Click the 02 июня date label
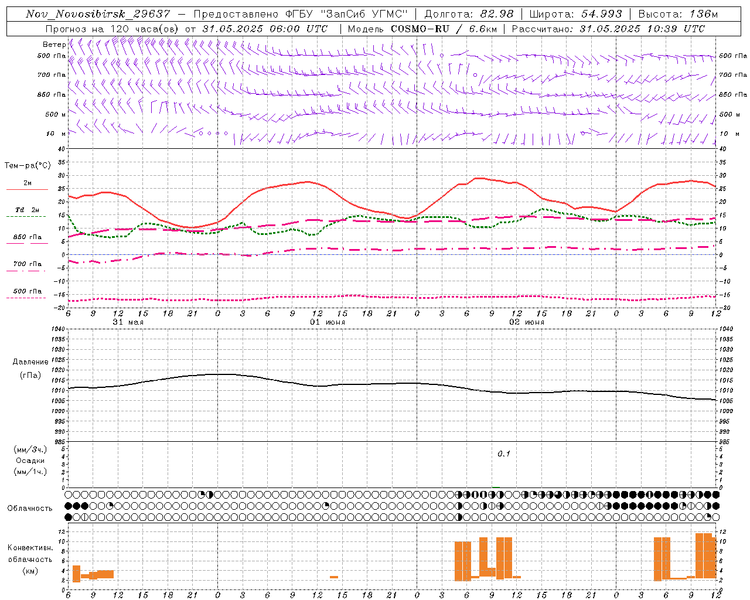Screen dimensions: 750x600 pos(527,322)
